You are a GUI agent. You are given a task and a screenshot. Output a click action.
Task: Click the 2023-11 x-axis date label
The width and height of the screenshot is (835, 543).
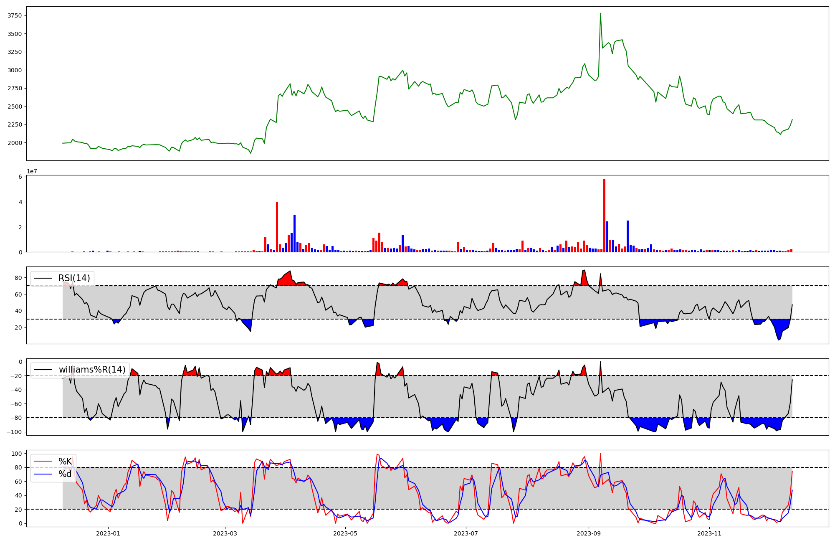pos(709,533)
